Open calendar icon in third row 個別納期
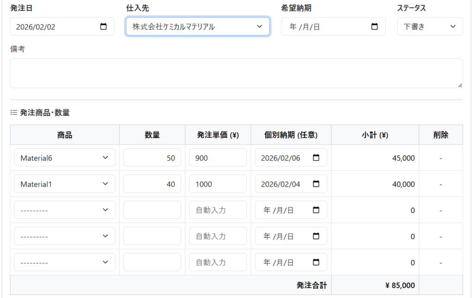473x298 pixels. pyautogui.click(x=316, y=210)
